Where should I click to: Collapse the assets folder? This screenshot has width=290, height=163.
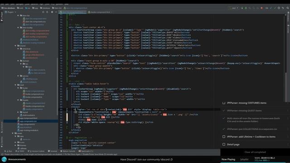pyautogui.click(x=13, y=133)
